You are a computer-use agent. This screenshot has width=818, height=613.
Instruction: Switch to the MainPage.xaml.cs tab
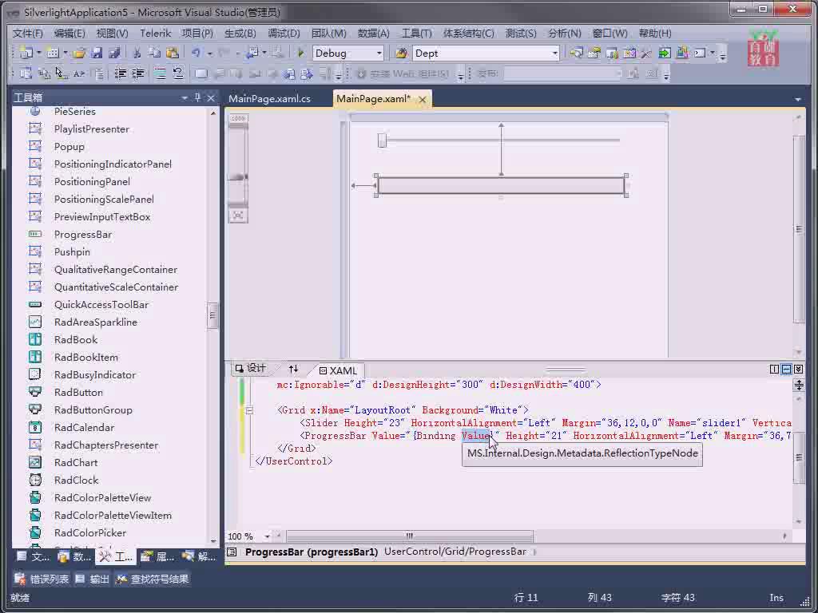coord(270,99)
